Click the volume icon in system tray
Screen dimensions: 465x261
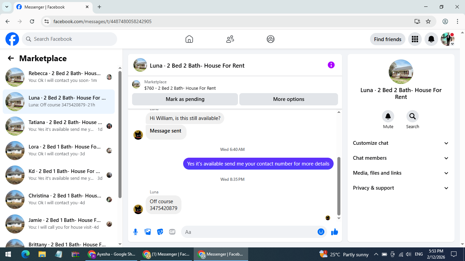408,254
